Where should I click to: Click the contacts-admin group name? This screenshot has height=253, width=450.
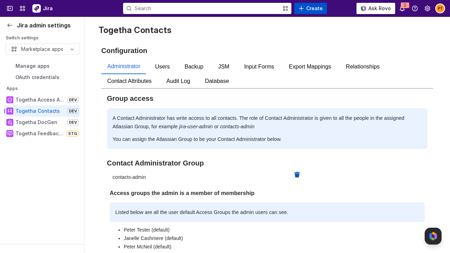129,177
